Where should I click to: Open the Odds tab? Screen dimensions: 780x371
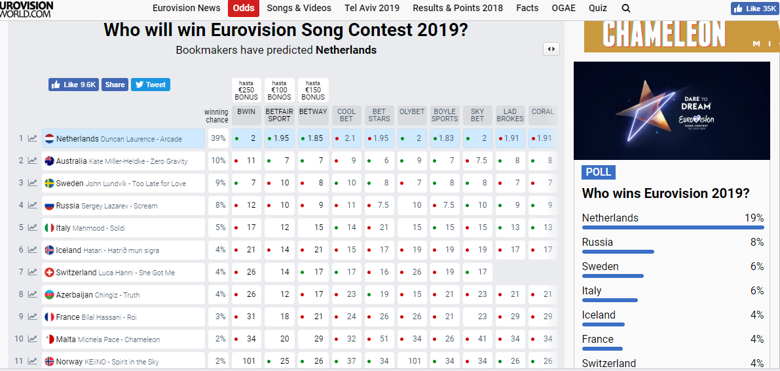244,9
